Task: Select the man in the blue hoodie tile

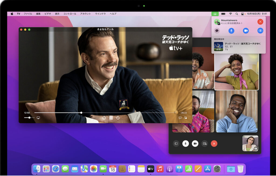Action: 237,111
